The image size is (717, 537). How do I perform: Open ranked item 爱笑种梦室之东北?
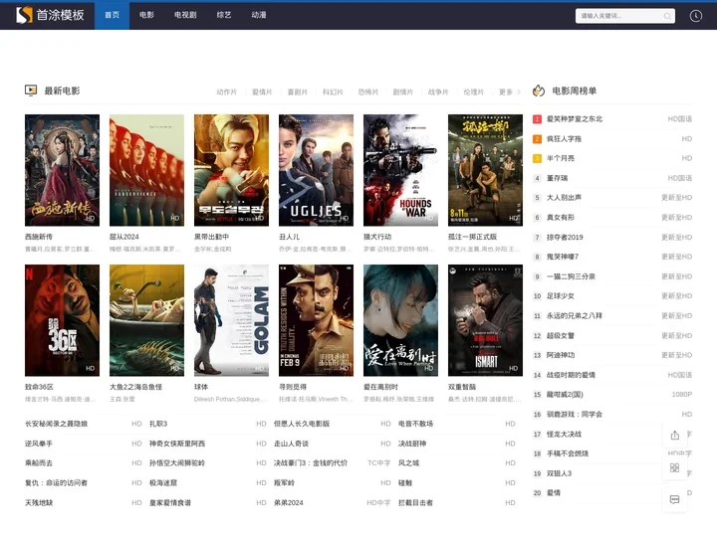pyautogui.click(x=575, y=119)
